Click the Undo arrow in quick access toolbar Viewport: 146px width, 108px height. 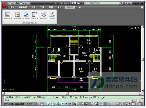point(24,4)
